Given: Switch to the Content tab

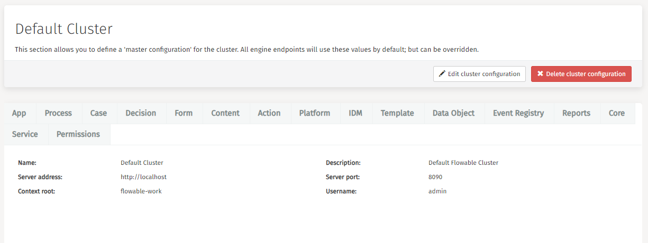Looking at the screenshot, I should click(x=225, y=113).
